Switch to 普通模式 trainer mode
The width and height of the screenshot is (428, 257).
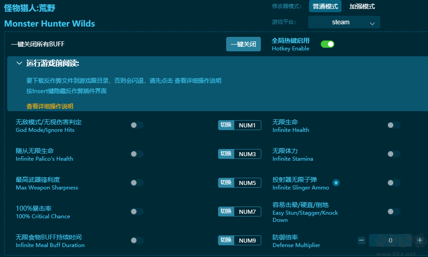[325, 6]
